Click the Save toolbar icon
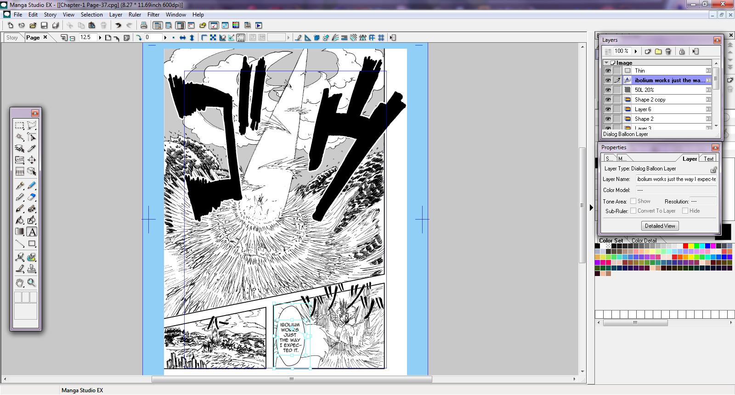735x395 pixels. 44,25
